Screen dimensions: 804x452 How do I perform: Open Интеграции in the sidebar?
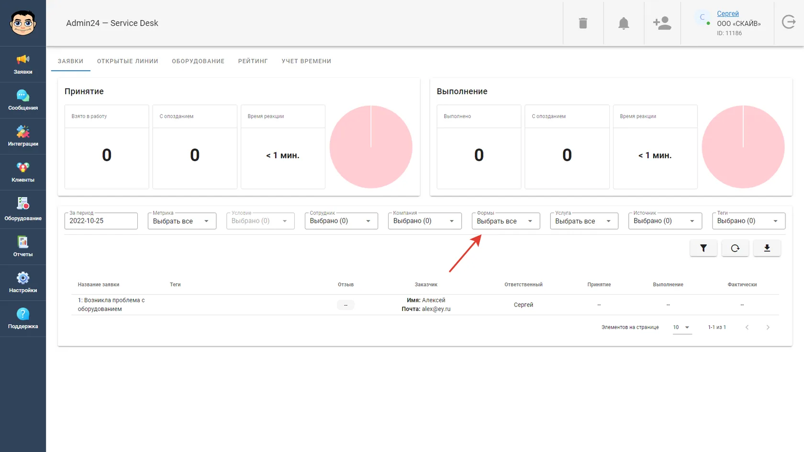pos(23,136)
